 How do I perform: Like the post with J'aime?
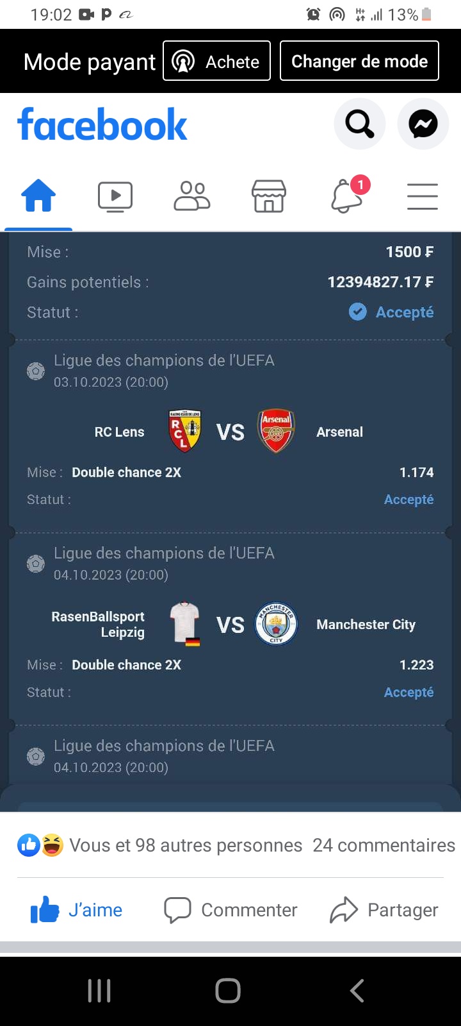pyautogui.click(x=77, y=910)
